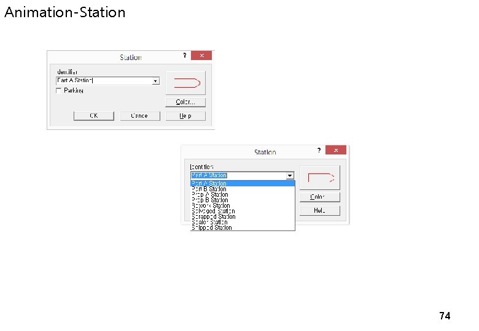Confirm with the OK button
Image resolution: width=479 pixels, height=331 pixels.
[94, 116]
